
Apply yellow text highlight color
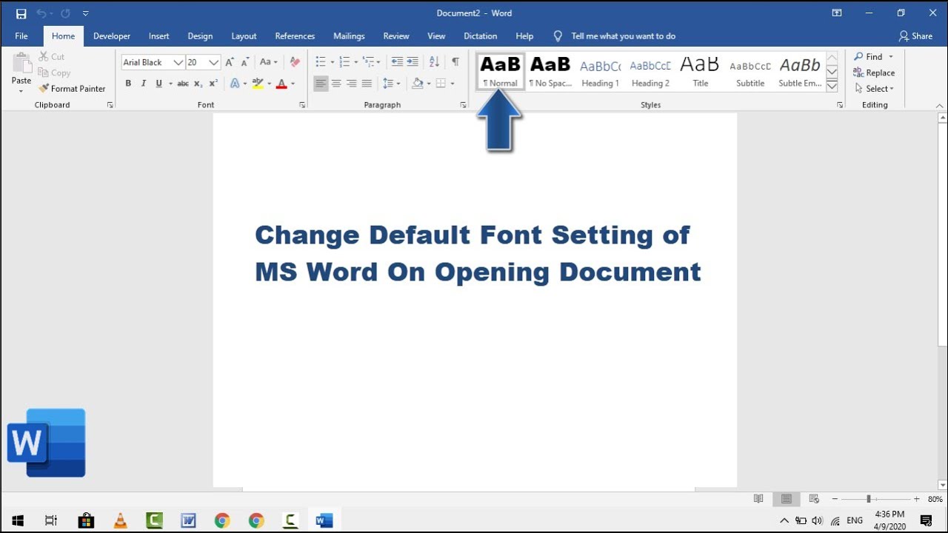257,84
